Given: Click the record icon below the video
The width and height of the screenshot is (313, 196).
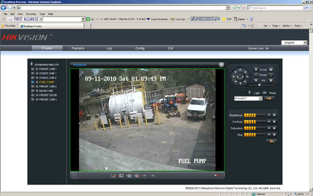Looking at the screenshot, I should [x=114, y=176].
